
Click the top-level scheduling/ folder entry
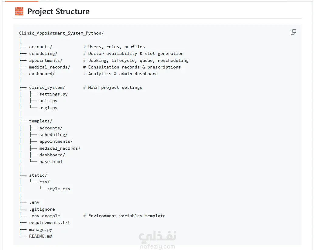point(43,54)
